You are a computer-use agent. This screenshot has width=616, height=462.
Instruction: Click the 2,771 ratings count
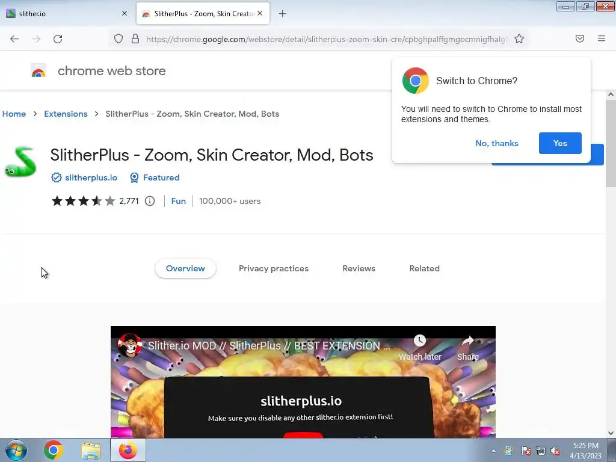tap(129, 201)
